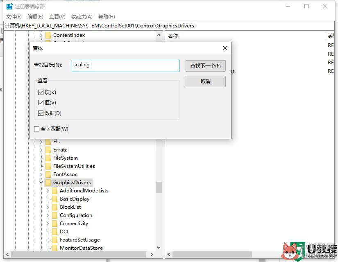Expand the FontAssoc tree node
The image size is (338, 262).
(x=41, y=174)
